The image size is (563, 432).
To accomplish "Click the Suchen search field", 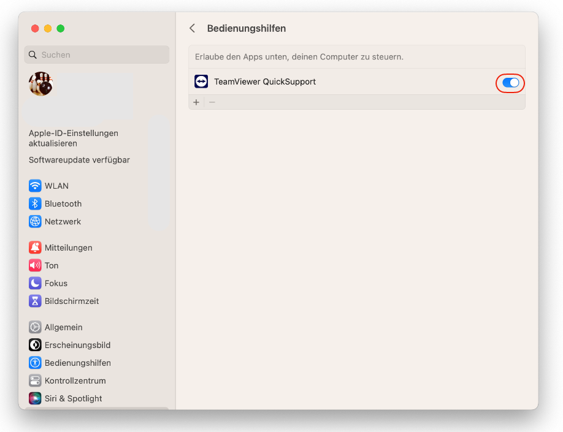I will 96,55.
